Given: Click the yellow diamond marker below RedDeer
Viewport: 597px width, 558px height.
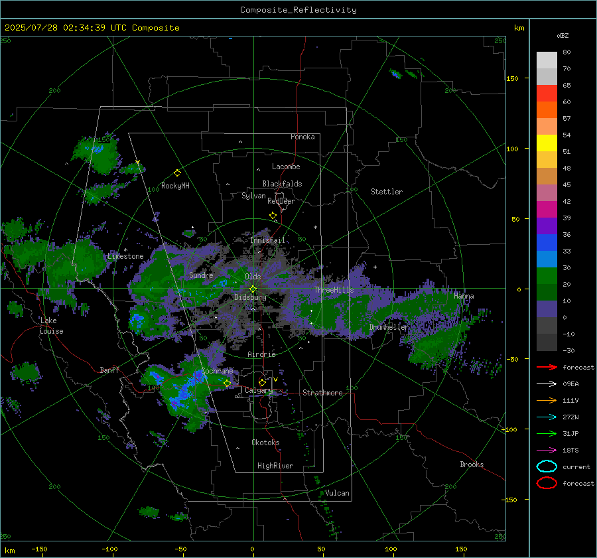Looking at the screenshot, I should coord(273,216).
